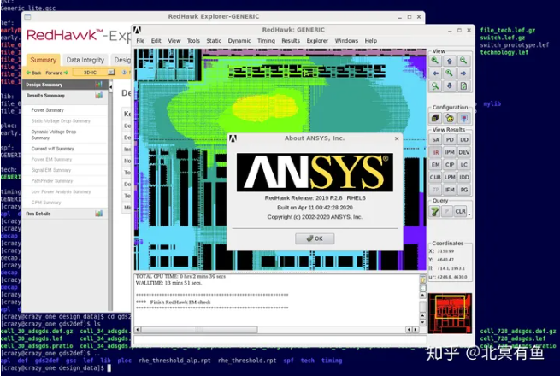Click the bar chart icon on Results Summary row

[x=98, y=96]
